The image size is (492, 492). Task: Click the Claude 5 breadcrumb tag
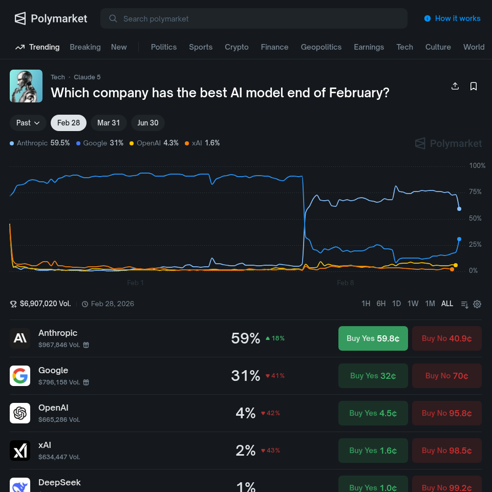tap(87, 77)
